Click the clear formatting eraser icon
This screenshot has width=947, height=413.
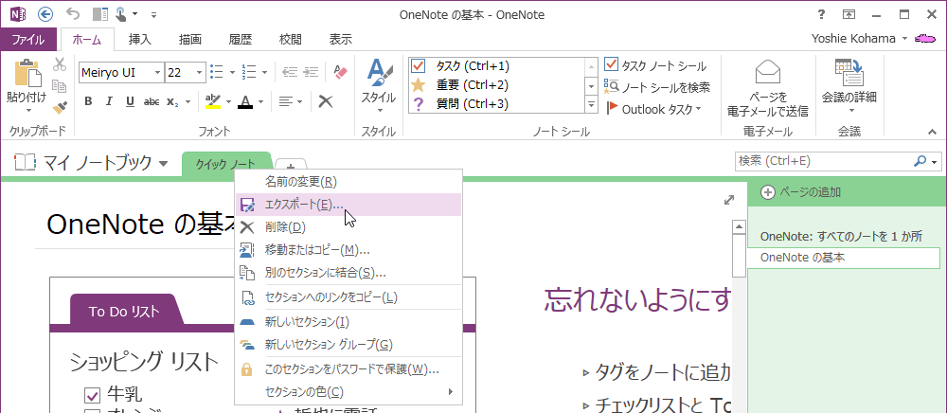341,72
